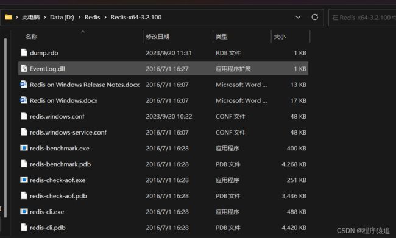Sort files by 类型 column
The height and width of the screenshot is (238, 396).
[222, 37]
